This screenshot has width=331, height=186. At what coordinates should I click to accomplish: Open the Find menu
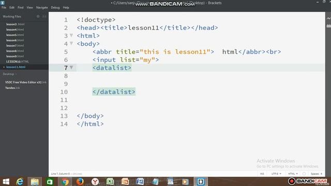point(21,7)
